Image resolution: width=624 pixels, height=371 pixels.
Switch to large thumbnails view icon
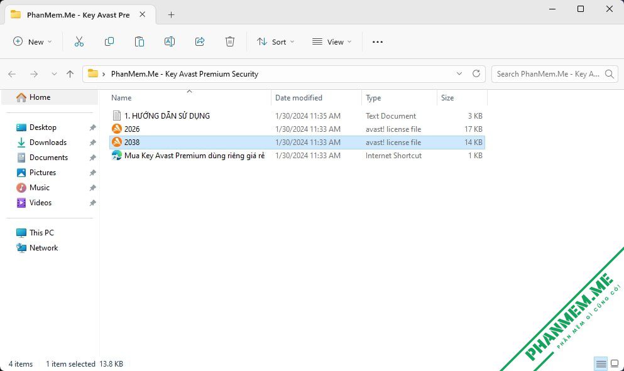(x=615, y=363)
